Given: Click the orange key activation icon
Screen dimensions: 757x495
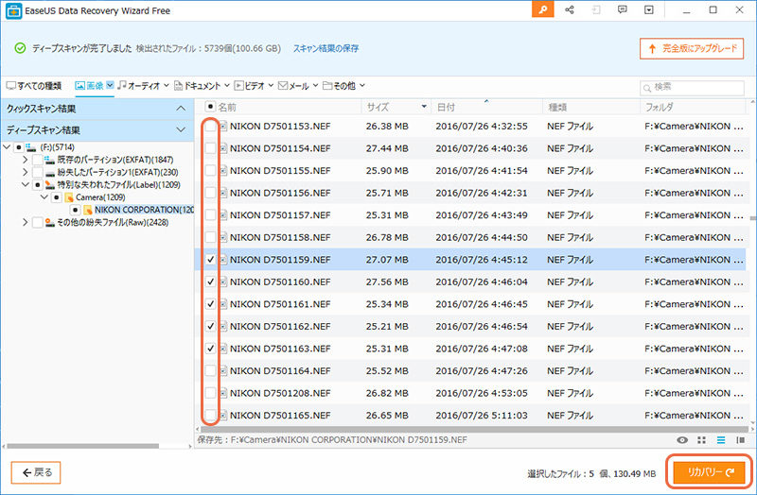Looking at the screenshot, I should click(542, 9).
